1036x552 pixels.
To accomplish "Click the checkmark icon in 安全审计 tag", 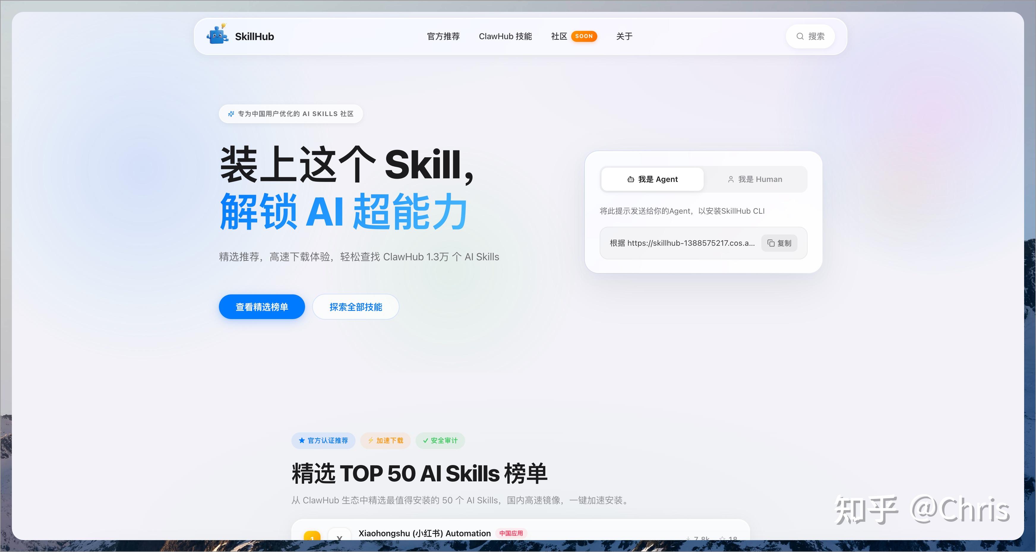I will coord(426,441).
